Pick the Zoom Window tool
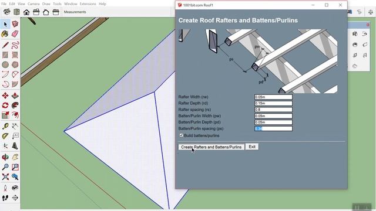376x211 pixels. (15, 167)
